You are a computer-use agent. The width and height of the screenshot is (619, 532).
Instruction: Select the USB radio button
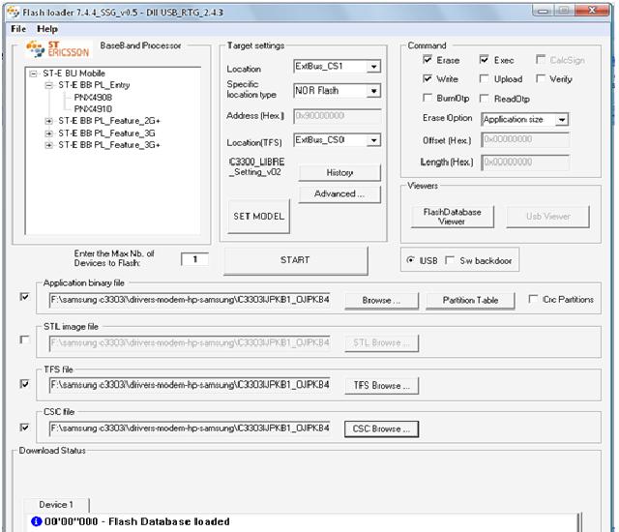[410, 260]
